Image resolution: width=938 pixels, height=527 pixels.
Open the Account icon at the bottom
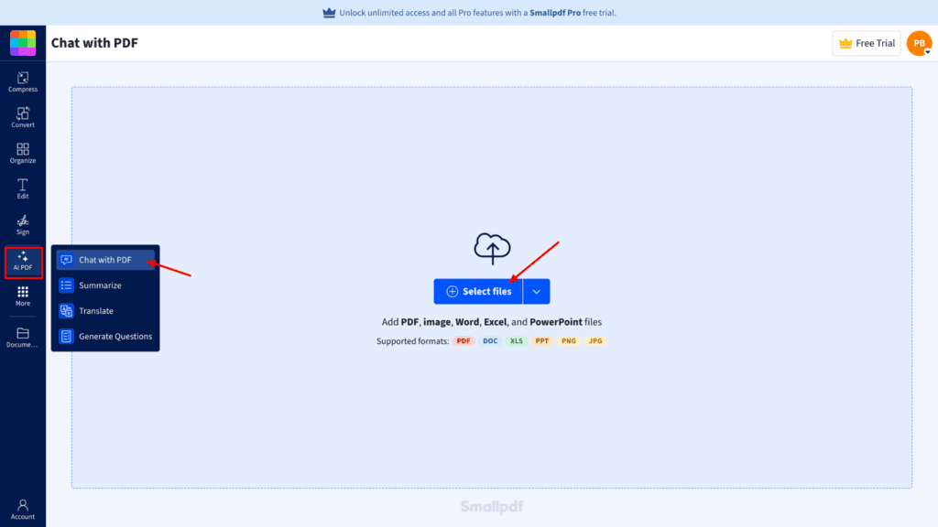[22, 508]
